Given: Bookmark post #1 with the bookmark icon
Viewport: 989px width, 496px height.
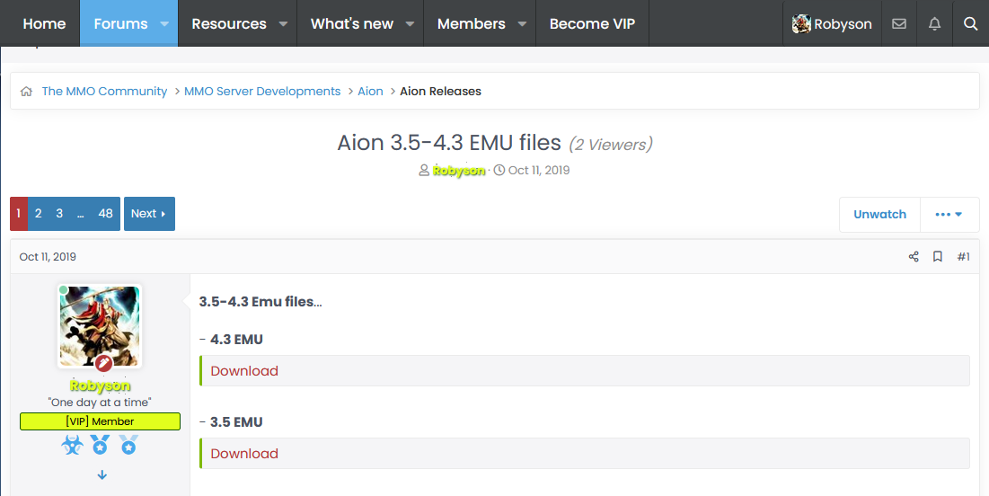Looking at the screenshot, I should click(938, 256).
